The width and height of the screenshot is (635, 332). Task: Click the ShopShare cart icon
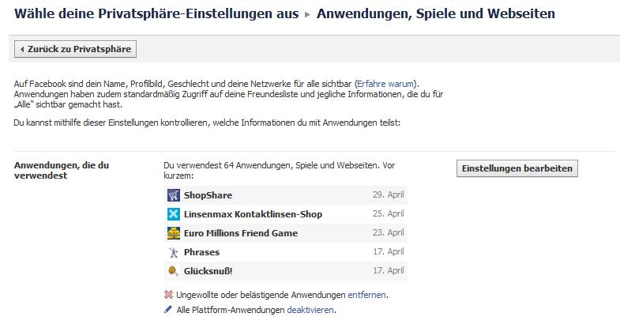pos(174,195)
